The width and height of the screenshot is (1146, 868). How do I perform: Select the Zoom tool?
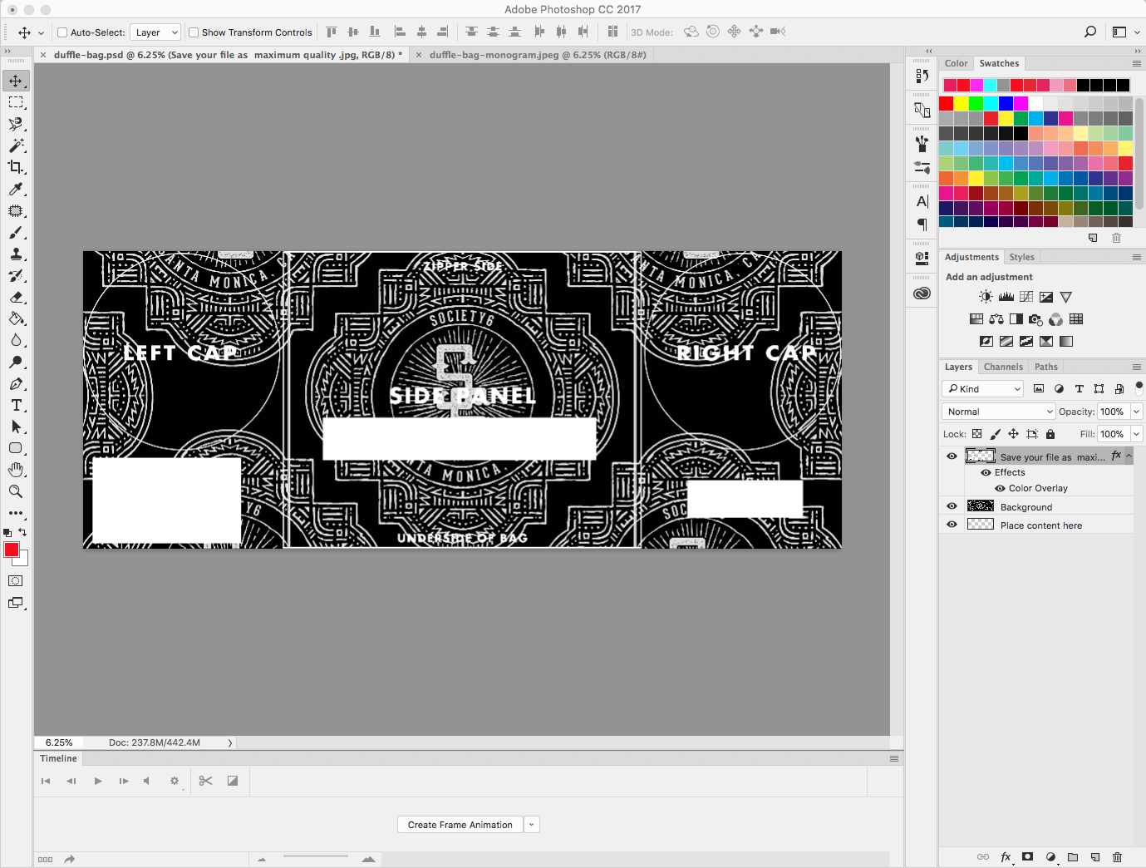[x=16, y=491]
